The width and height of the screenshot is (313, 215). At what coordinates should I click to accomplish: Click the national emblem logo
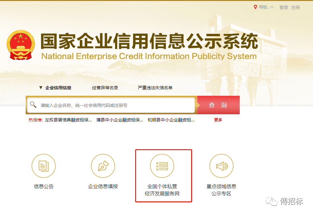tap(21, 45)
